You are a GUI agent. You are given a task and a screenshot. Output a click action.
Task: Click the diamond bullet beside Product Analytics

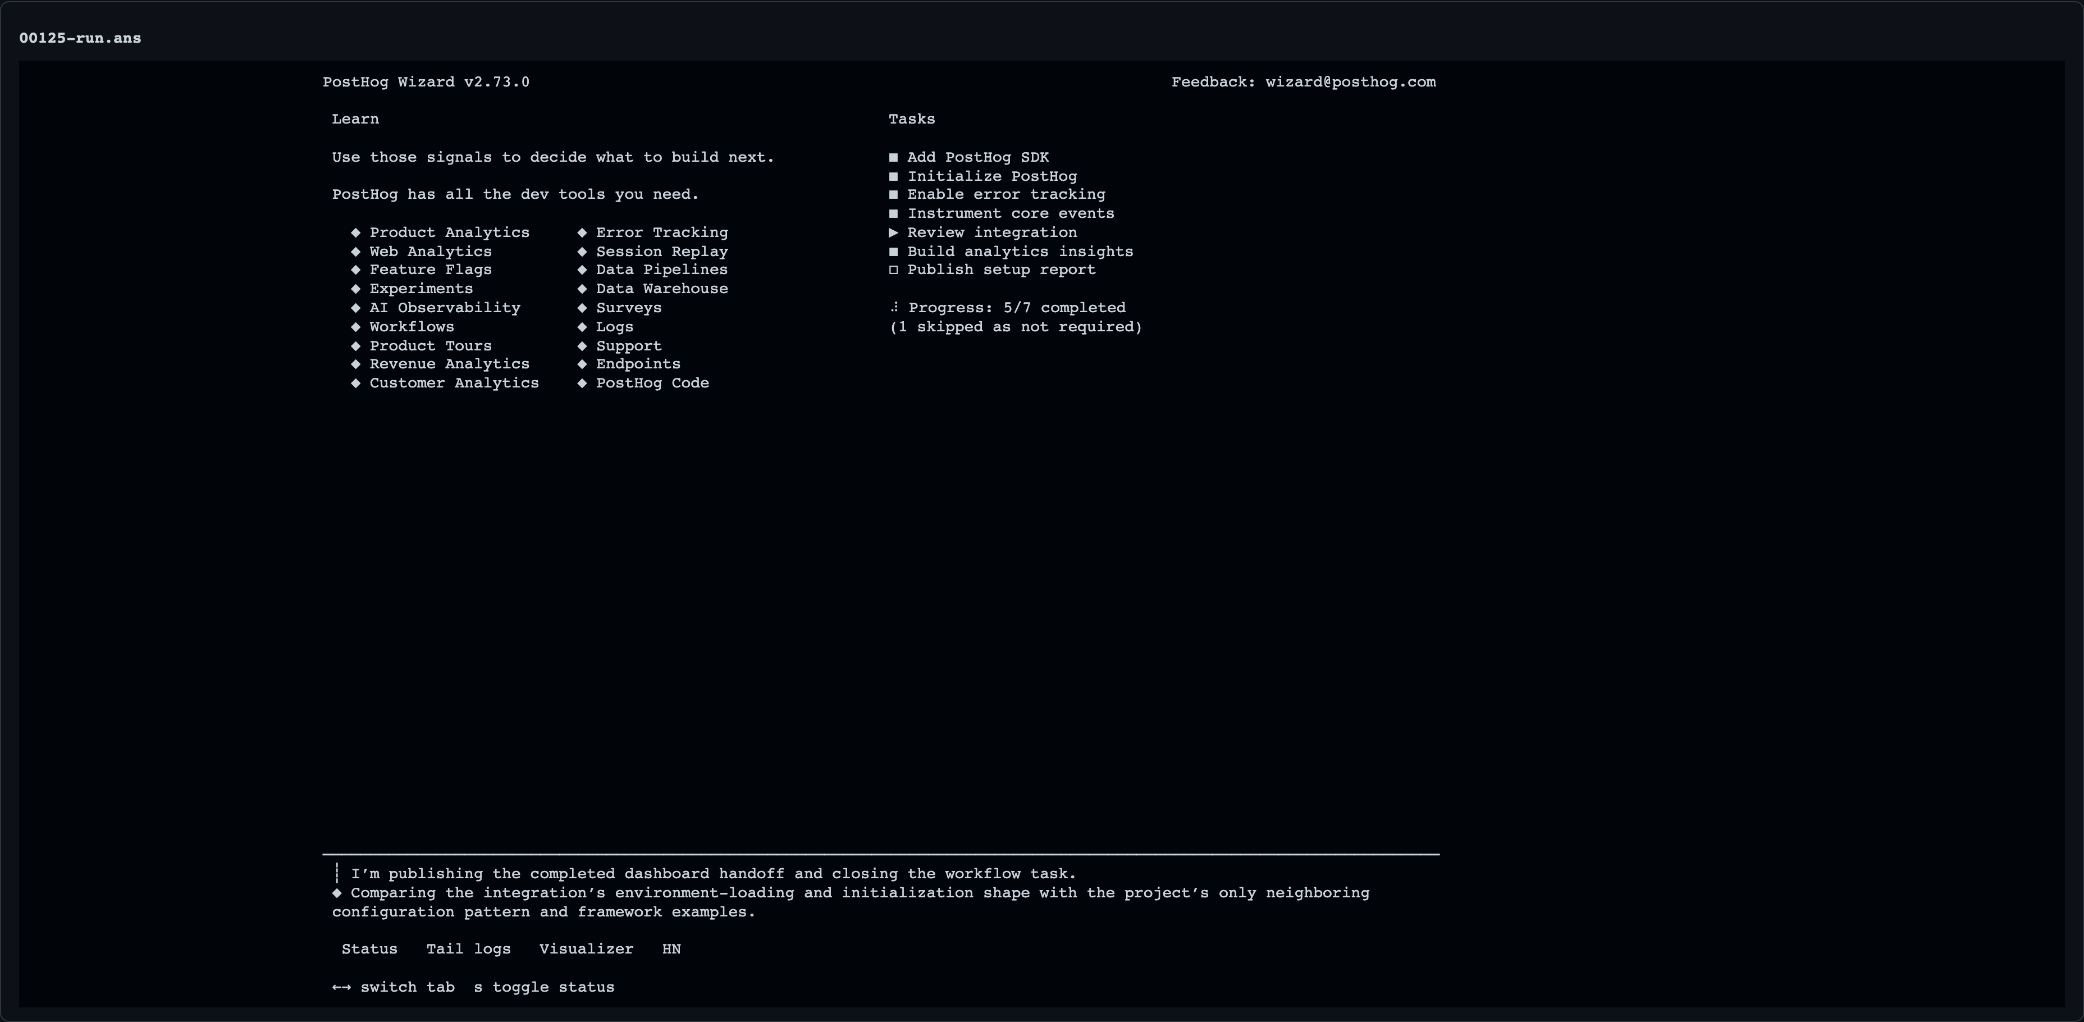(355, 232)
